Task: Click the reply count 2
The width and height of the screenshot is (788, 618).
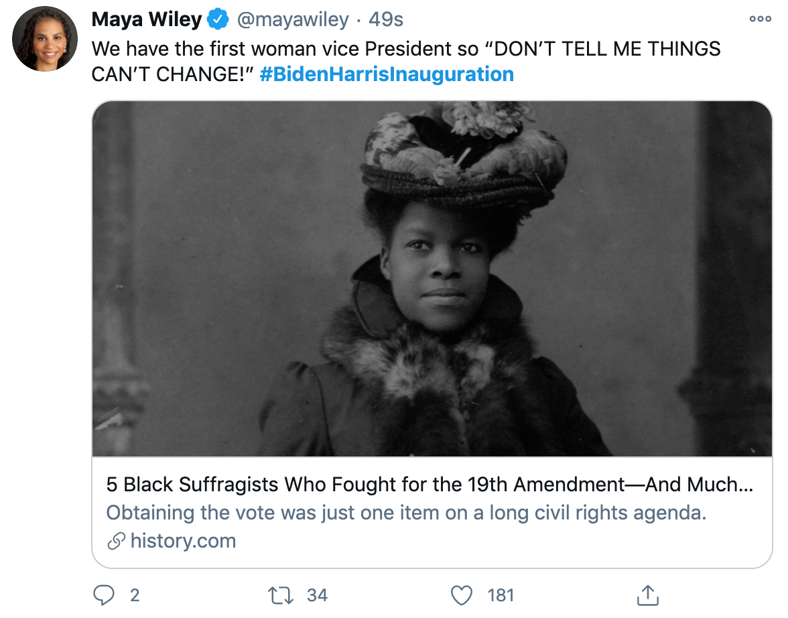Action: [x=135, y=595]
